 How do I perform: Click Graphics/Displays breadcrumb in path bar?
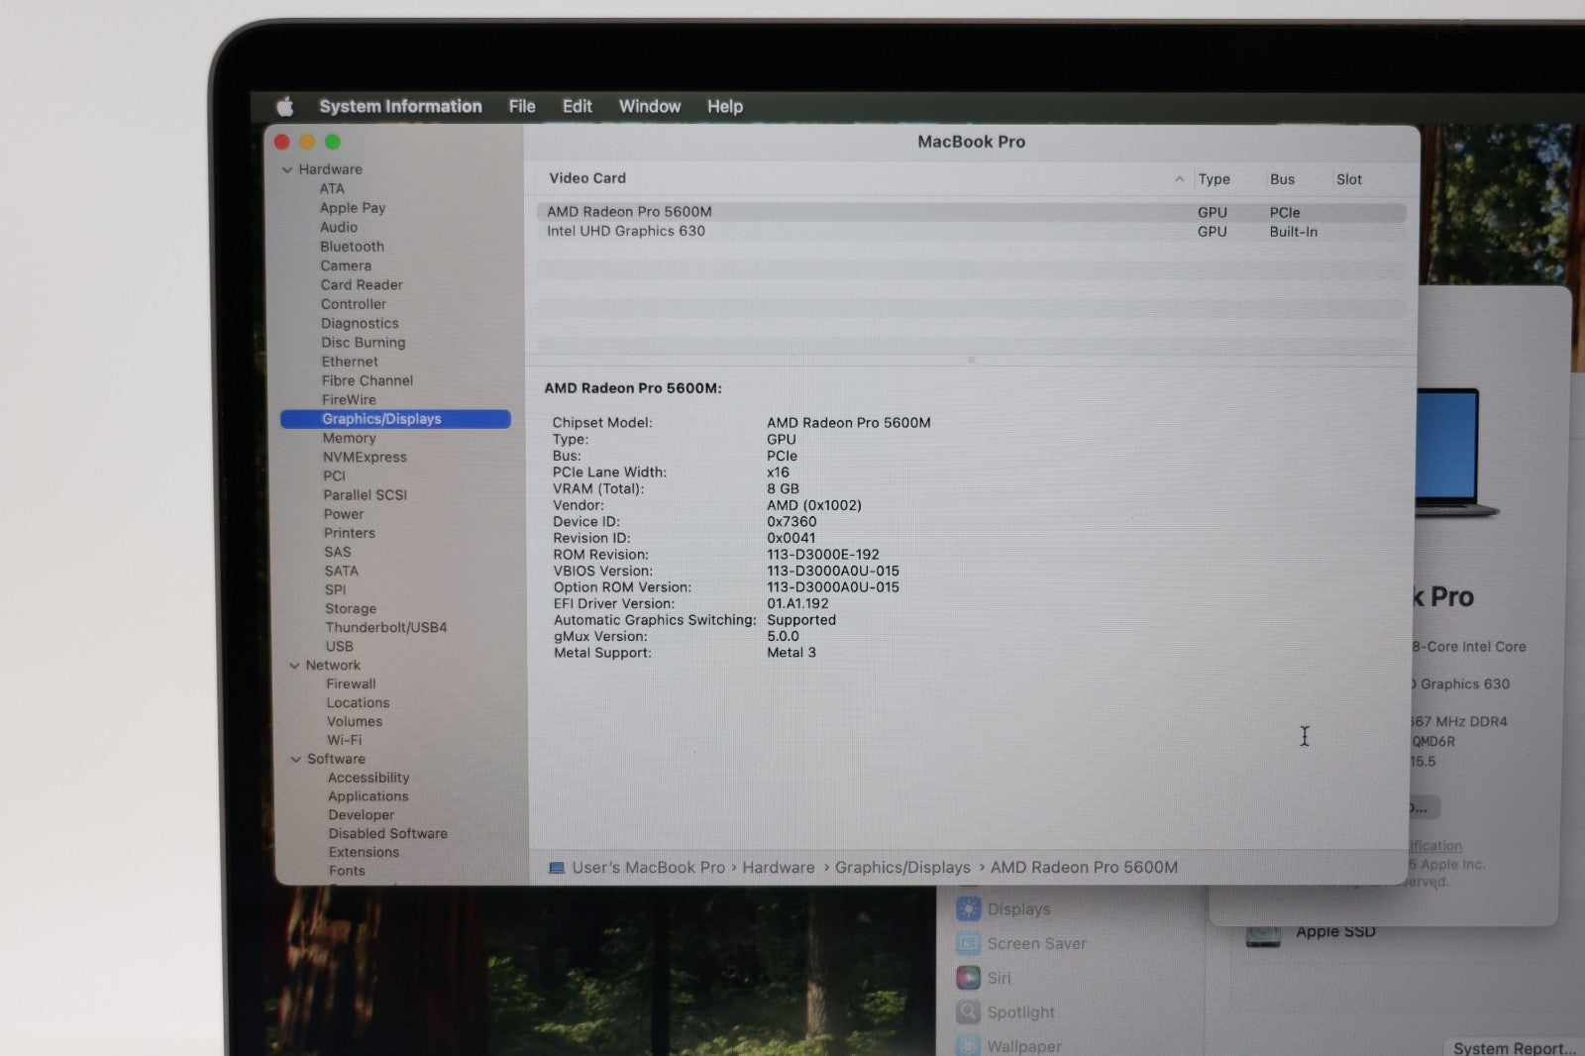902,868
